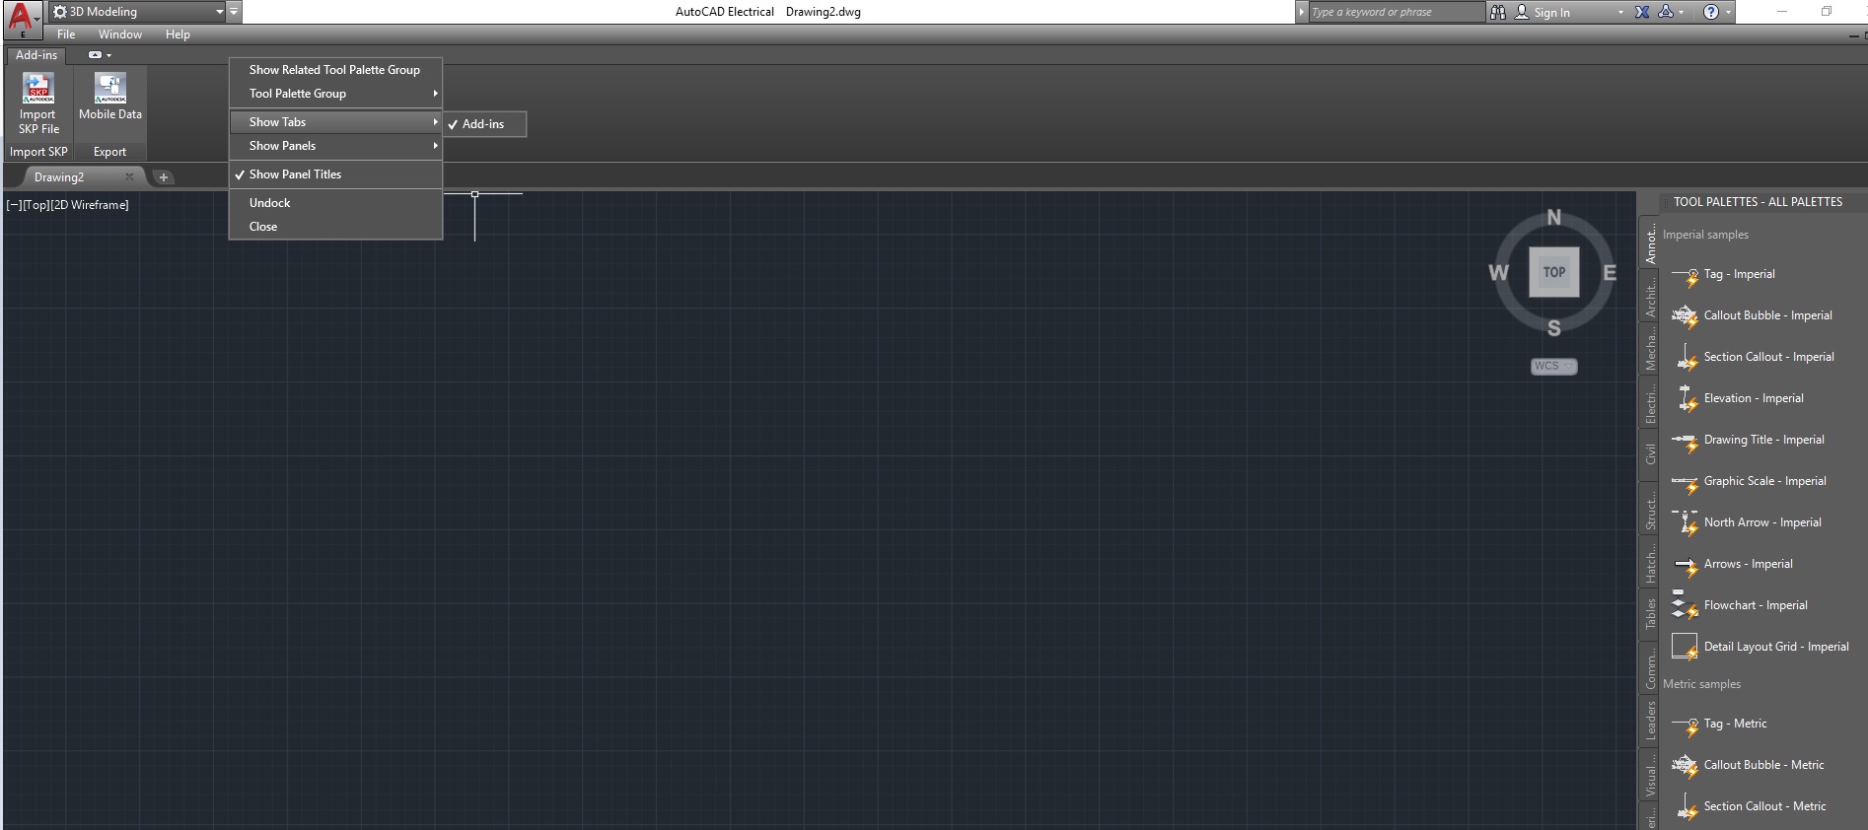Click the Mobile Data export icon
Viewport: 1868px width, 830px height.
coord(110,88)
